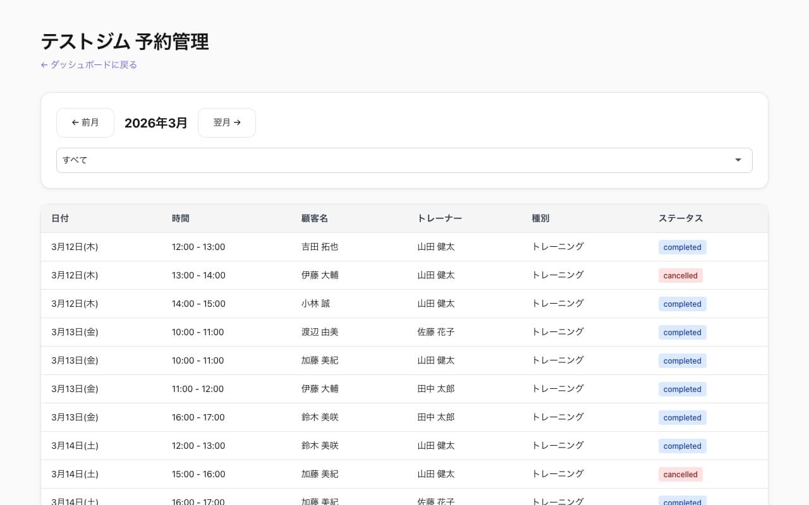Click the 14:00 - 15:00 time cell

click(x=198, y=304)
